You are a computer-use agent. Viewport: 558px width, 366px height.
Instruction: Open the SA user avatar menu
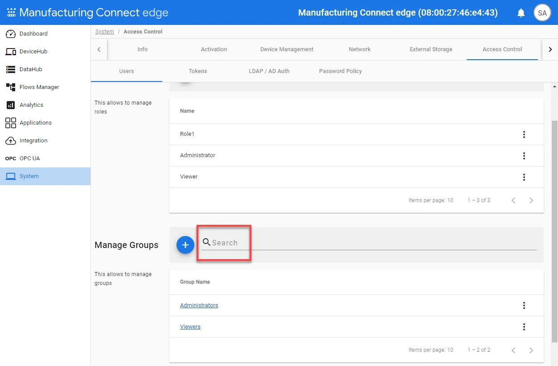click(542, 12)
